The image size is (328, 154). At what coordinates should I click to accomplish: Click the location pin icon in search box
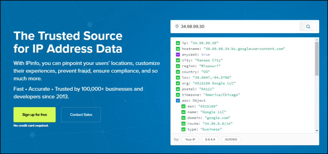[177, 26]
